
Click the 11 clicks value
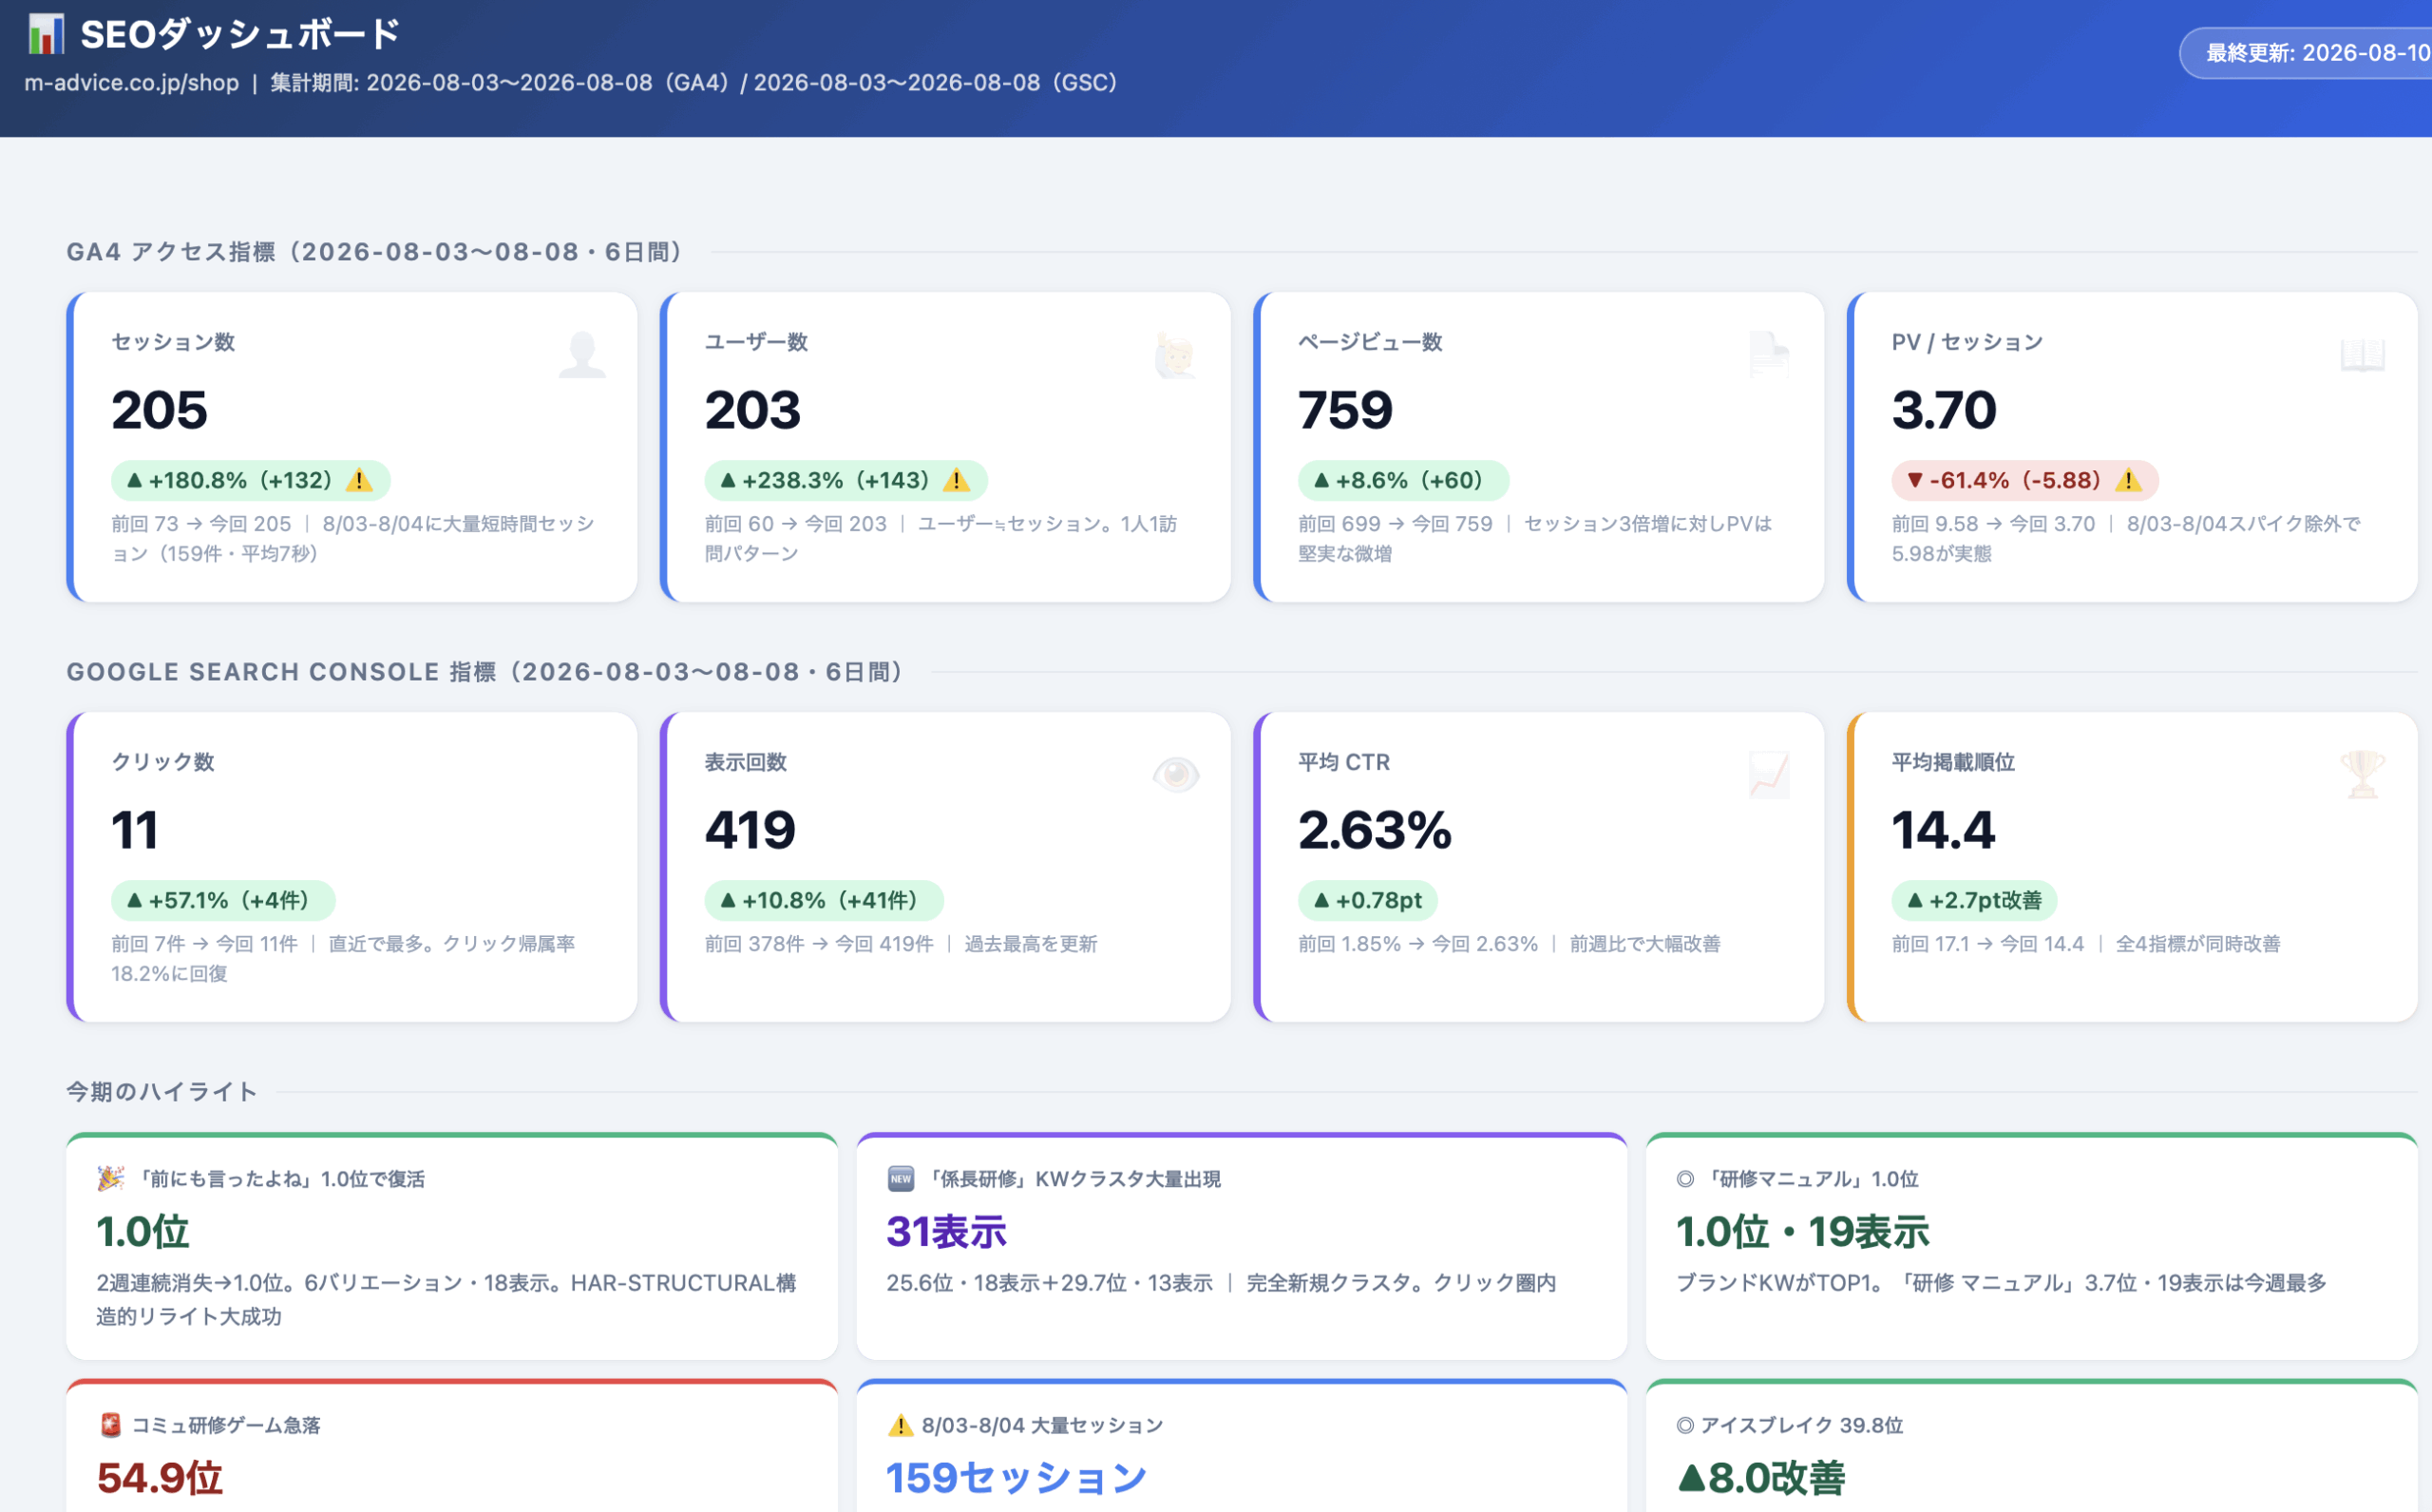point(135,830)
